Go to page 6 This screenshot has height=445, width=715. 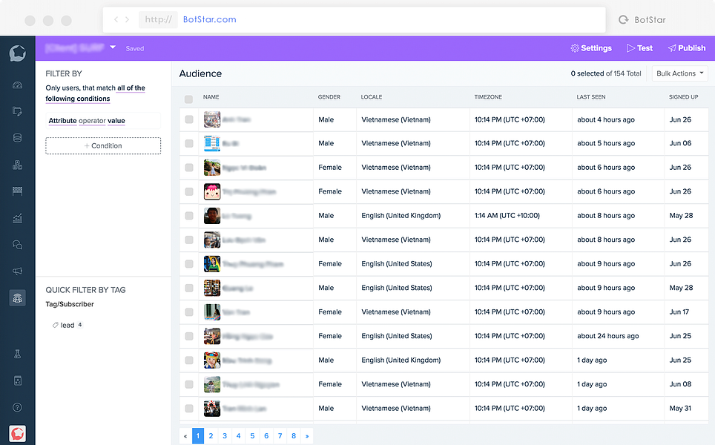click(266, 436)
